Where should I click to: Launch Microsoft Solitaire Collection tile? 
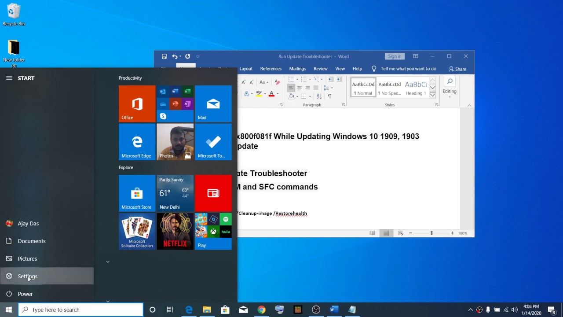click(137, 232)
